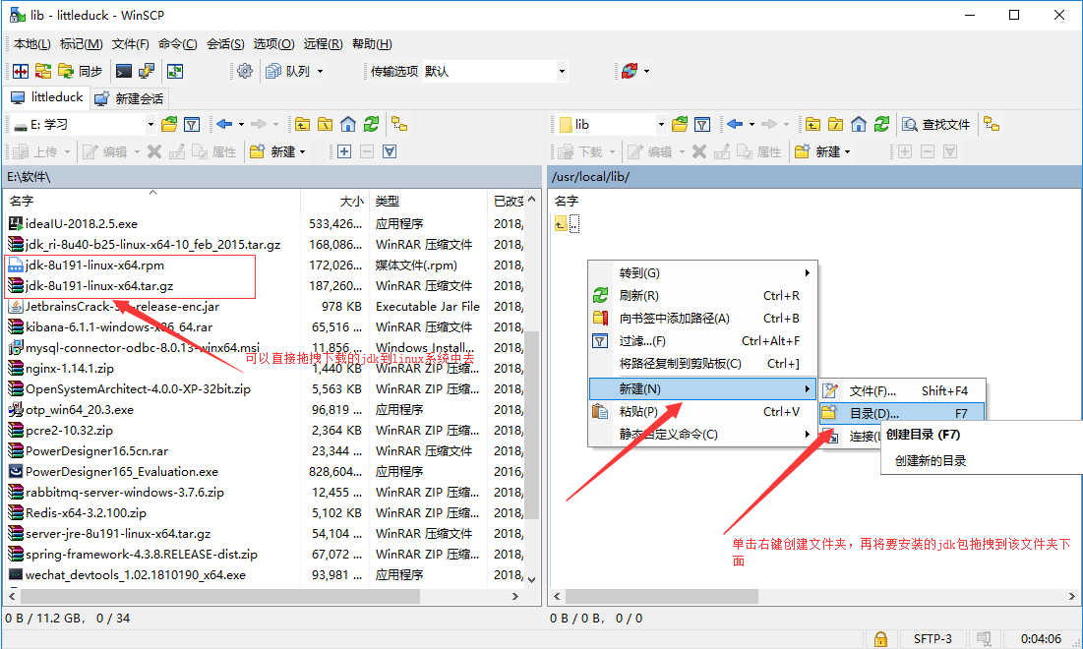Expand the reconnect session globe icon dropdown
Viewport: 1083px width, 649px height.
click(647, 71)
